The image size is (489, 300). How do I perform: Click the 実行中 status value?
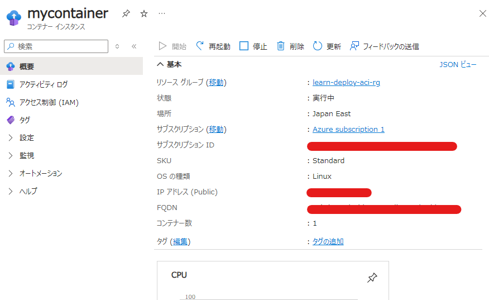coord(323,98)
